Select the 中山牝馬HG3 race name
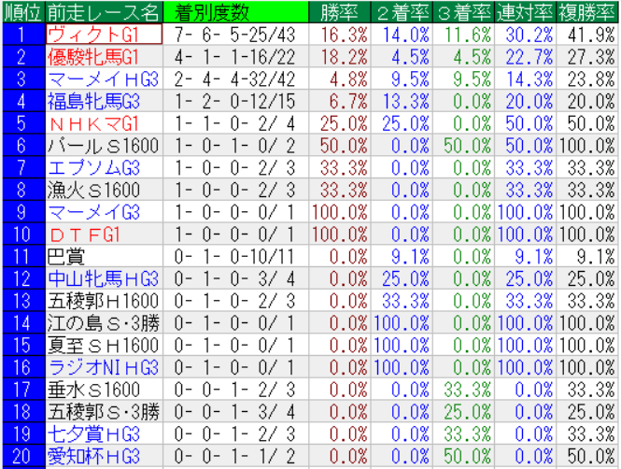The height and width of the screenshot is (469, 621). (x=104, y=278)
